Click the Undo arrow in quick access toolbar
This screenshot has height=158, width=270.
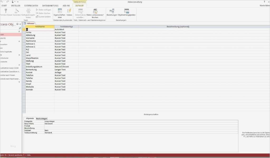click(x=2, y=2)
